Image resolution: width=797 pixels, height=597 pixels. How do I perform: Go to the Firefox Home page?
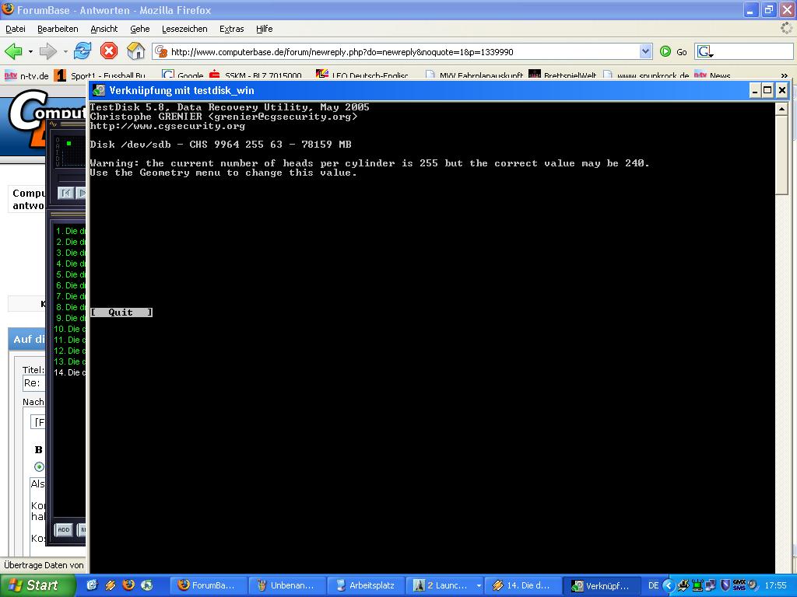point(135,51)
